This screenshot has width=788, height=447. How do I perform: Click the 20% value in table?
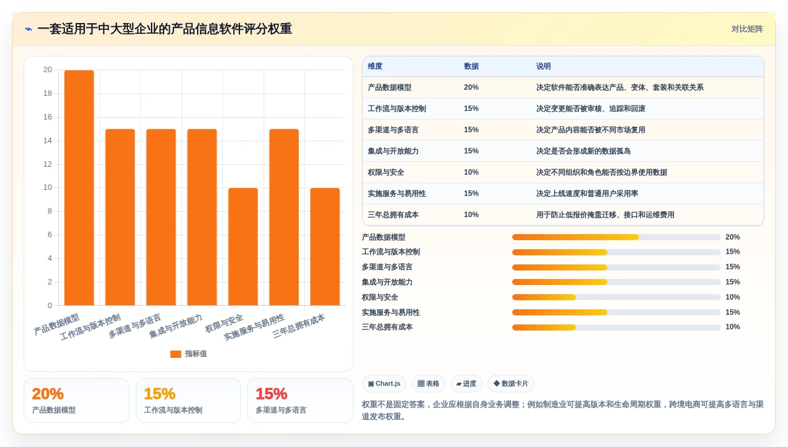tap(471, 87)
